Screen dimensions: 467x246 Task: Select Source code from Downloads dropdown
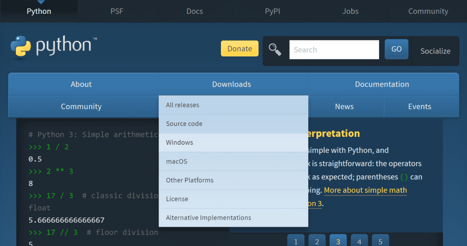tap(233, 124)
